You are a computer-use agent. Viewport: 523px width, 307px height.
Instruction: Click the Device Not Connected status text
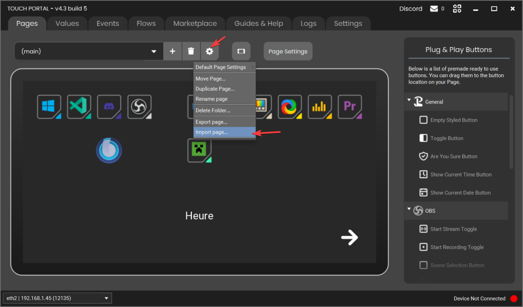(479, 298)
